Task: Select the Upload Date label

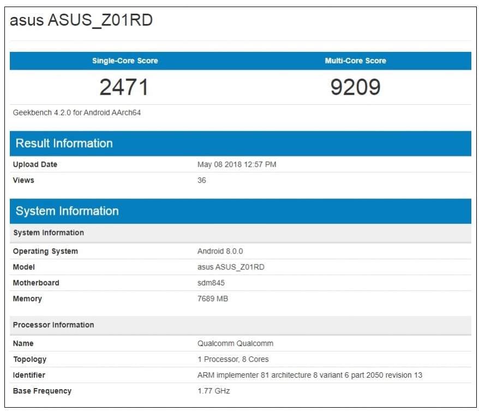Action: tap(35, 165)
